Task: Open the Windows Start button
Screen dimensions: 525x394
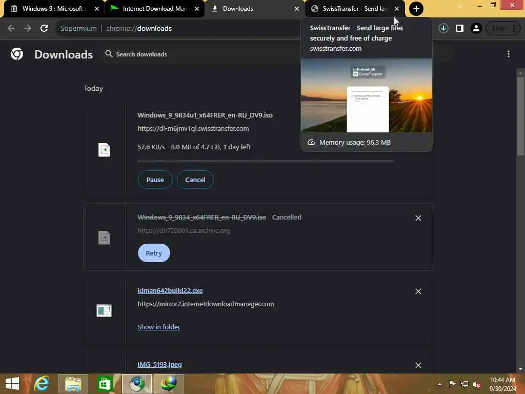Action: point(12,384)
